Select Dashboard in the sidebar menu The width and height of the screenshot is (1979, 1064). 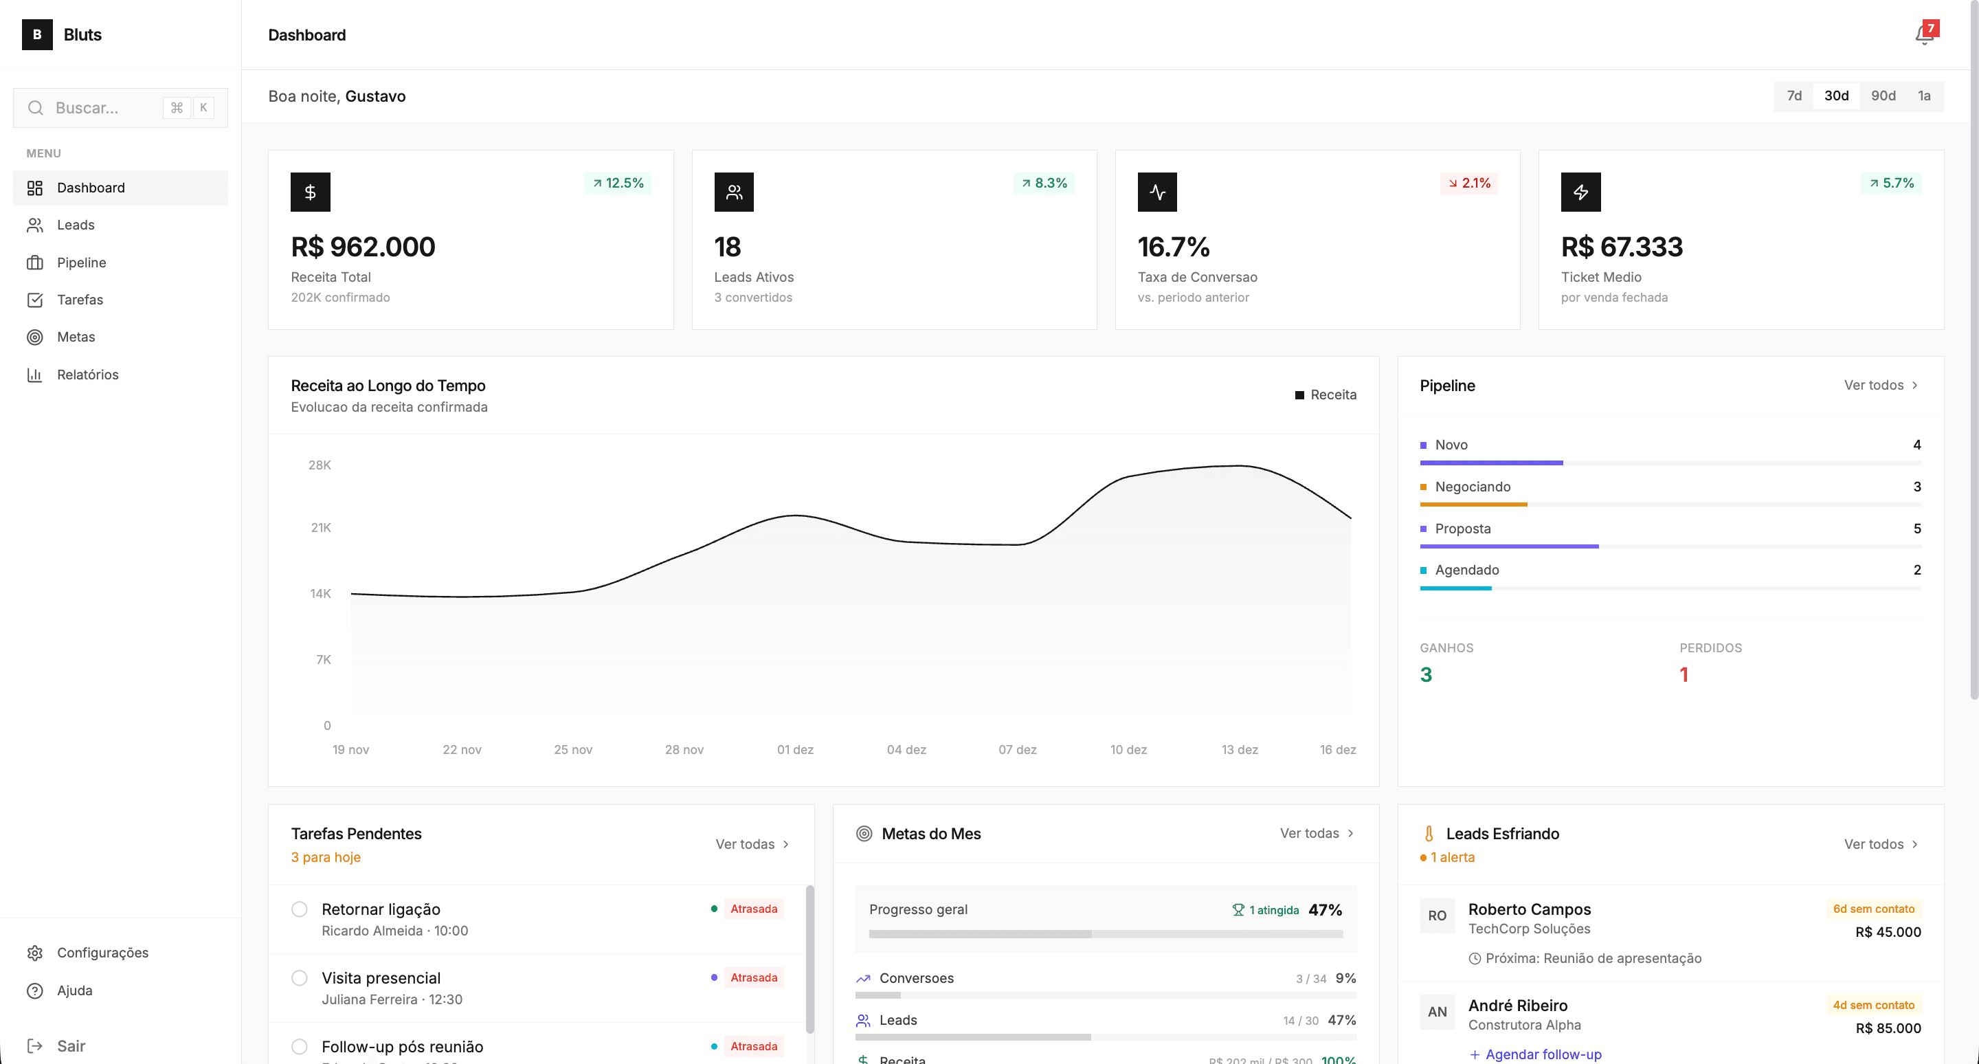(x=91, y=188)
